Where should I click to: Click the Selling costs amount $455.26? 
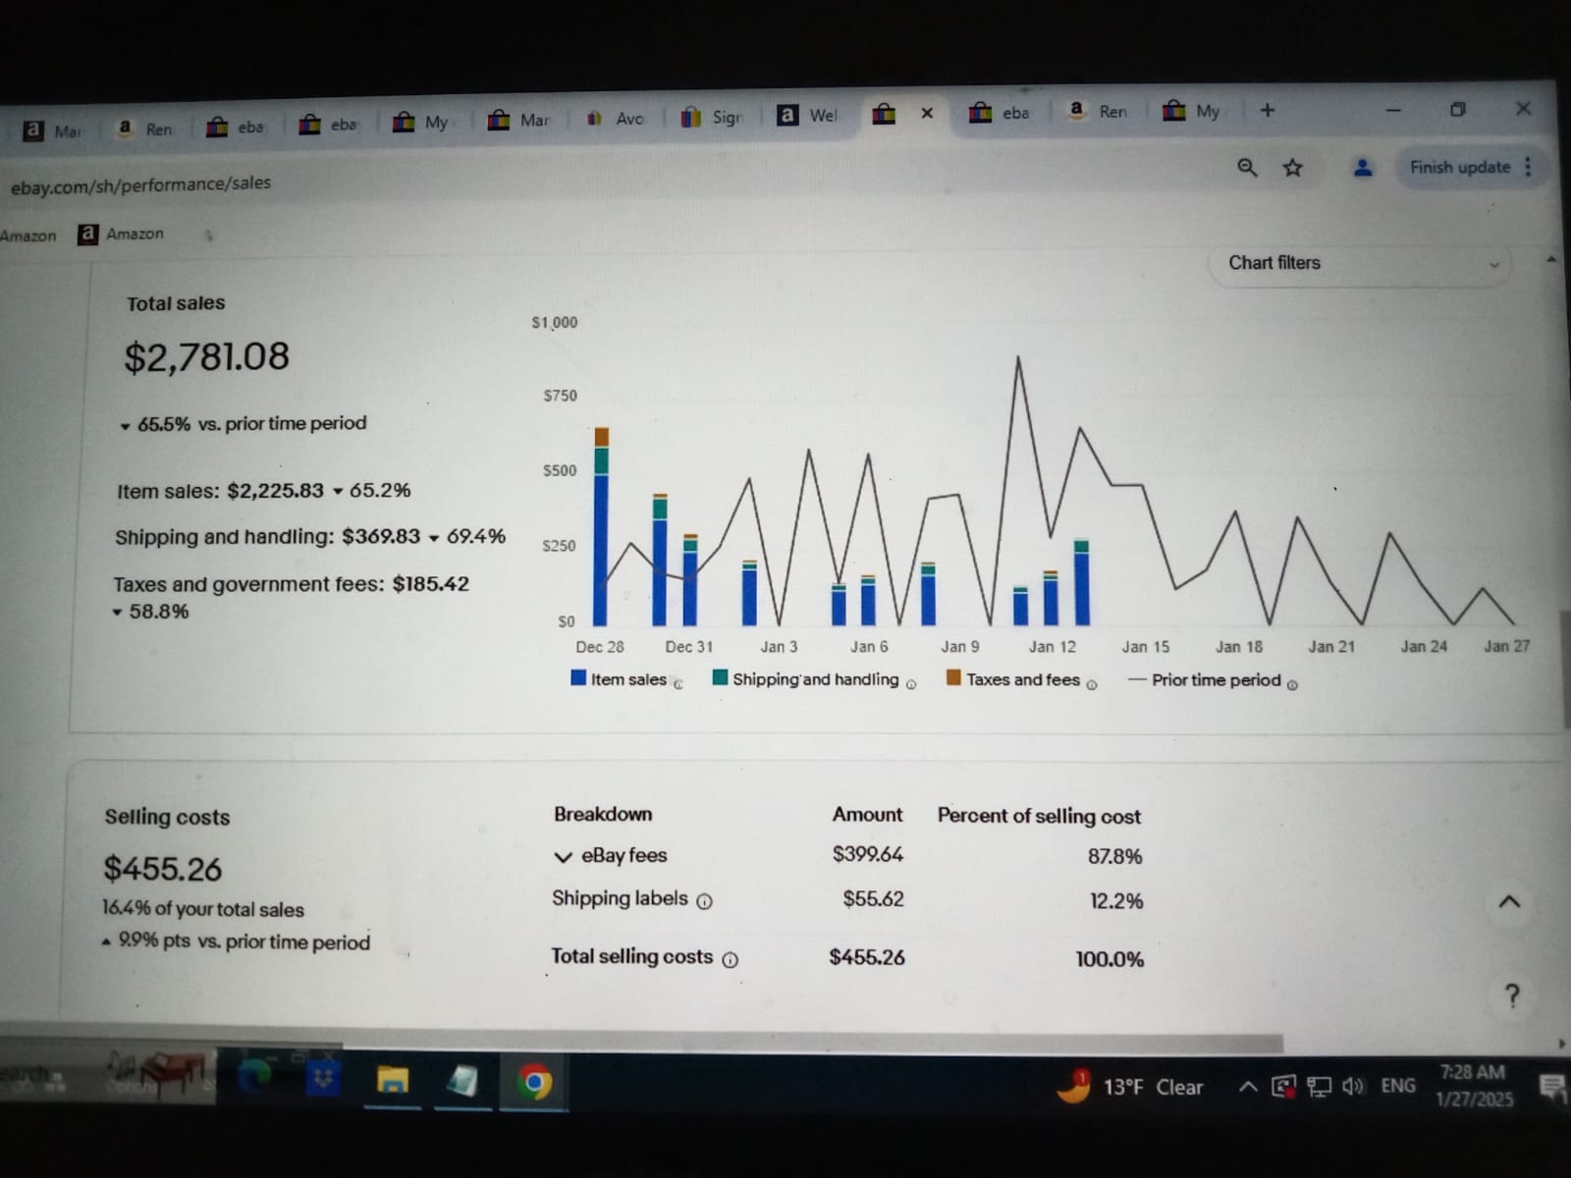[x=163, y=869]
